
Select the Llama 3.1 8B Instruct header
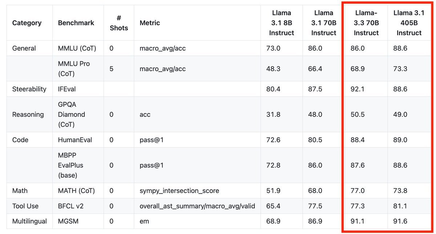282,23
